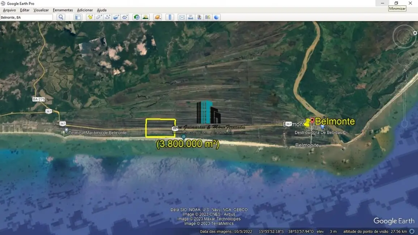Click the blue globe Earth icon
The height and width of the screenshot is (235, 418).
pos(216,17)
